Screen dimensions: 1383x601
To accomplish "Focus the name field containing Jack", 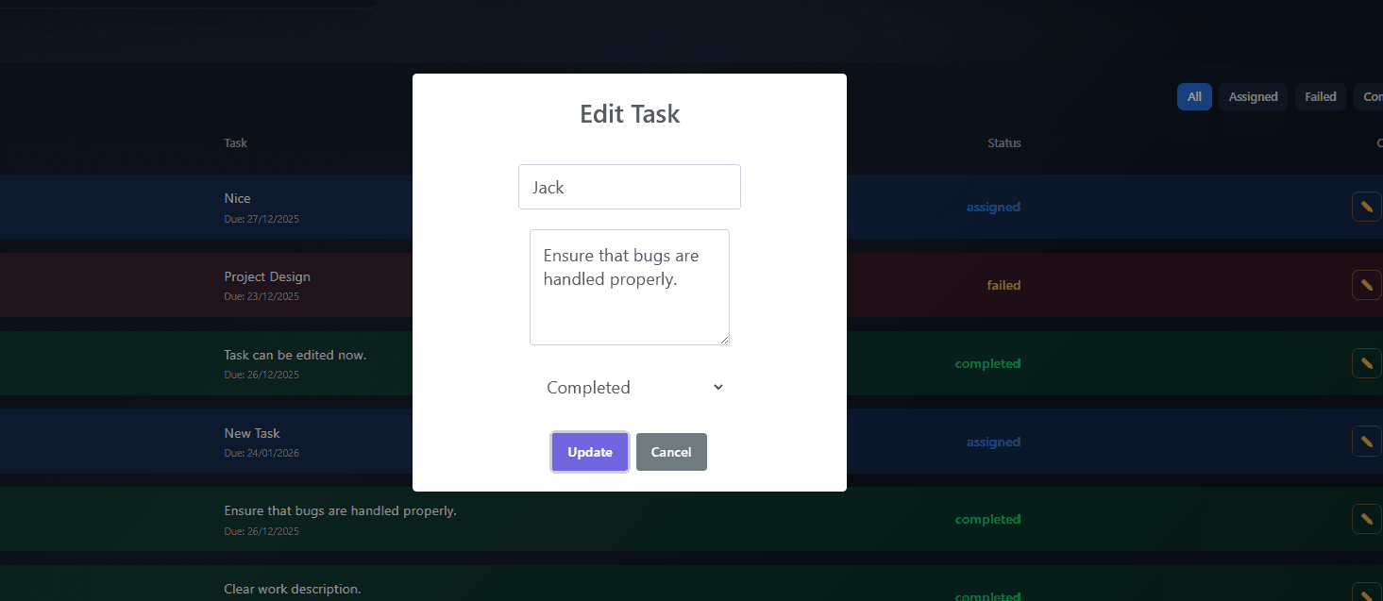I will pos(629,187).
